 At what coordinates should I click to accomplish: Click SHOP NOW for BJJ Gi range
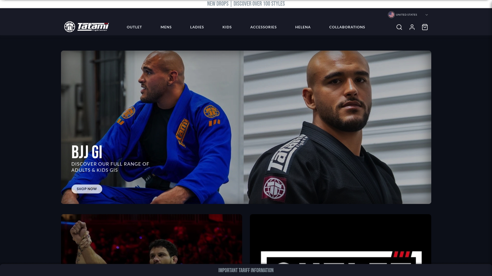(87, 189)
